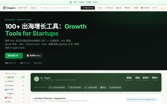The height and width of the screenshot is (104, 167).
Task: Click the notepad icon in 阅读增长 Blog button
Action: (28, 56)
